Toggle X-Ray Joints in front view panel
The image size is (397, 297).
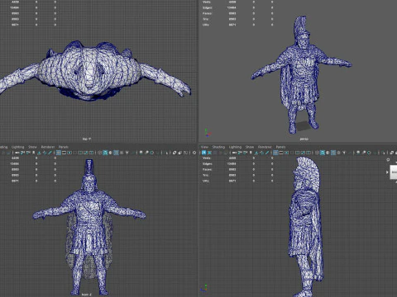coord(186,153)
